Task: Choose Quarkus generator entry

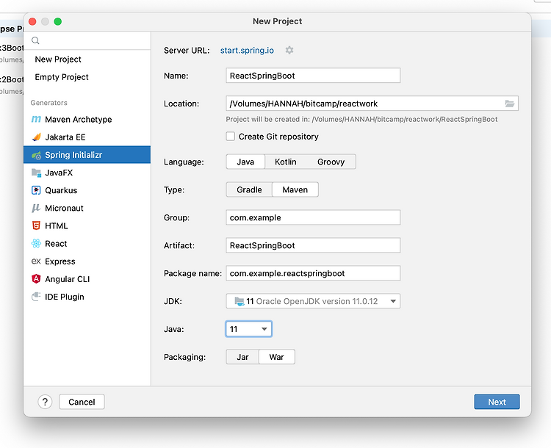Action: click(87, 190)
